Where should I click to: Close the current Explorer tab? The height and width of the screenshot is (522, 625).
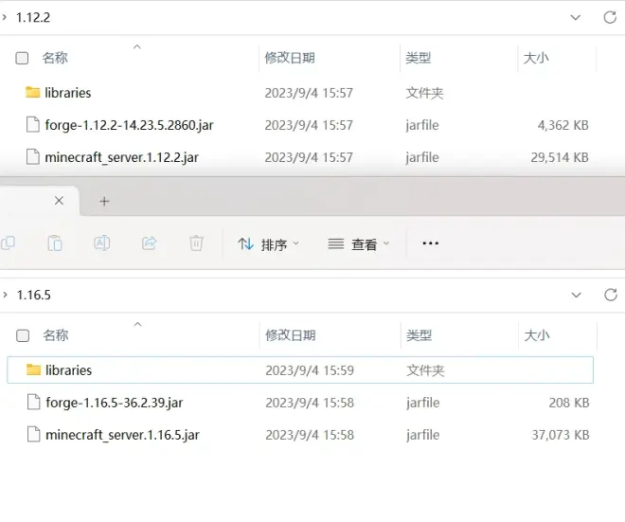tap(59, 201)
